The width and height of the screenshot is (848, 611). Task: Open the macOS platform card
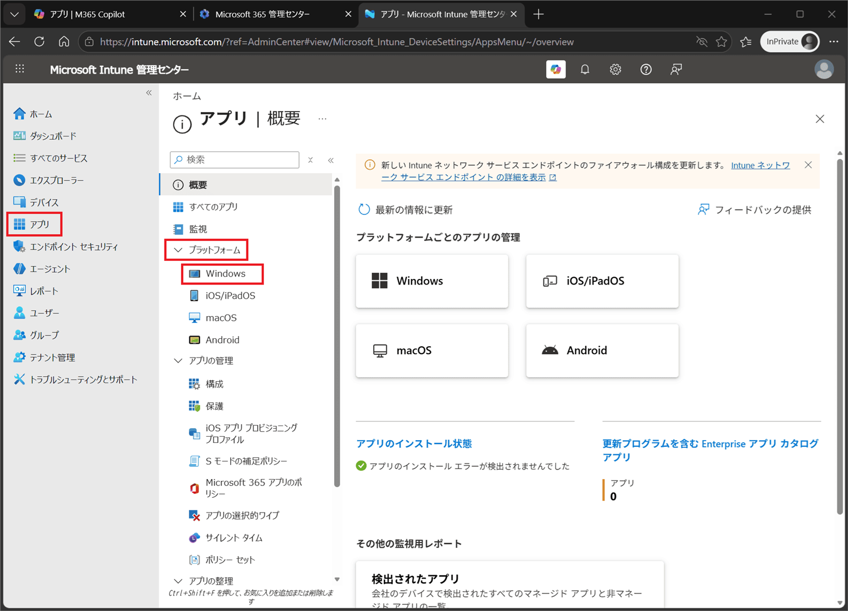432,351
